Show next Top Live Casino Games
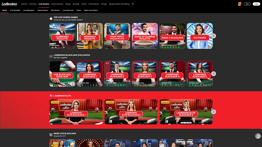Image resolution: width=262 pixels, height=147 pixels. (213, 36)
